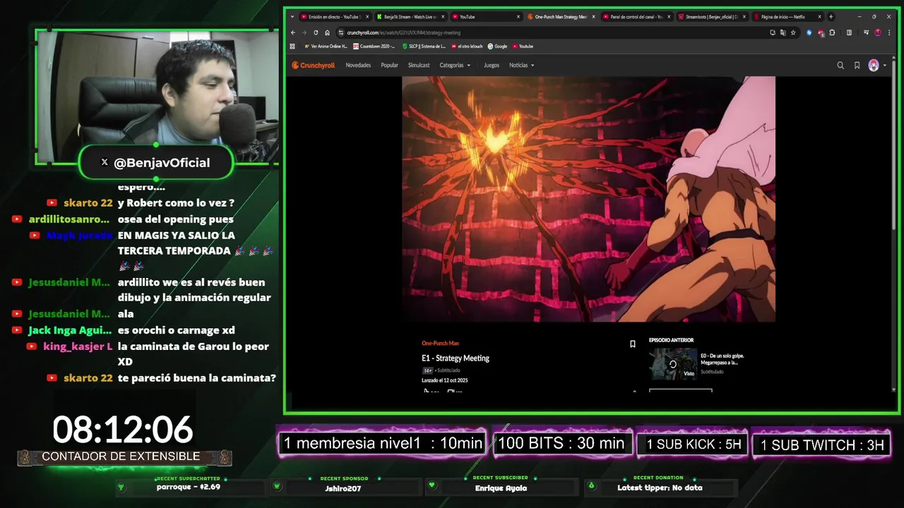This screenshot has width=904, height=508.
Task: Open the Chrome three-dot menu
Action: click(x=888, y=32)
